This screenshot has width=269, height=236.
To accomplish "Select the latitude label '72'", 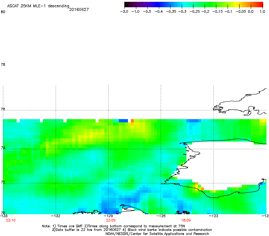I will pyautogui.click(x=3, y=182).
